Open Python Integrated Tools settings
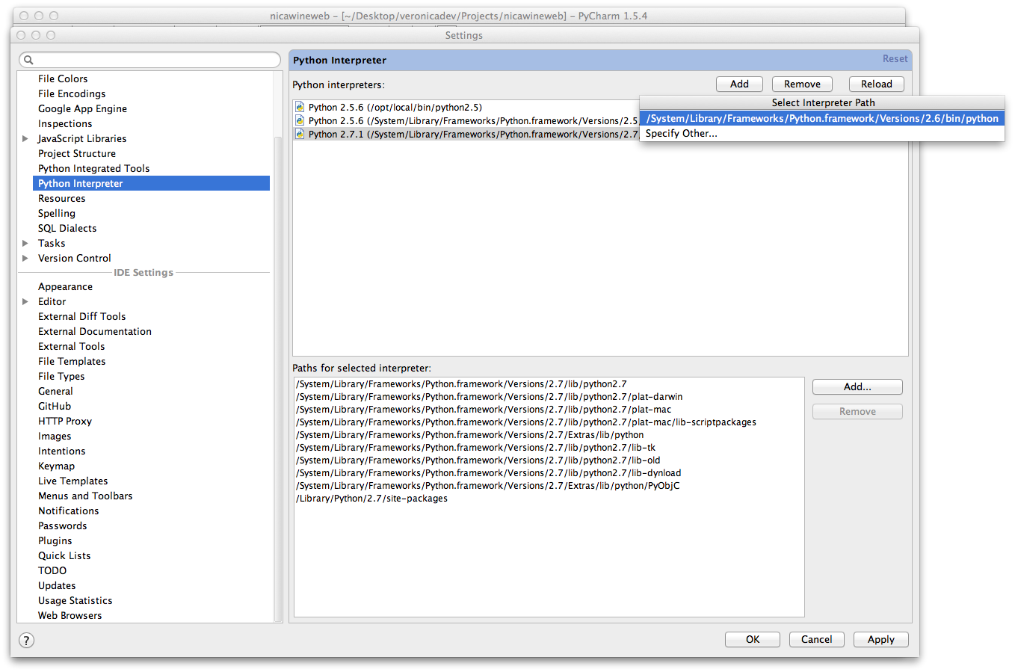Viewport: 1015px width, 672px height. [94, 168]
